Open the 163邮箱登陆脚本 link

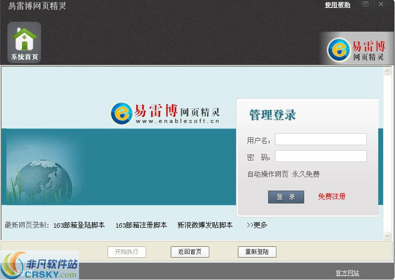coord(79,225)
